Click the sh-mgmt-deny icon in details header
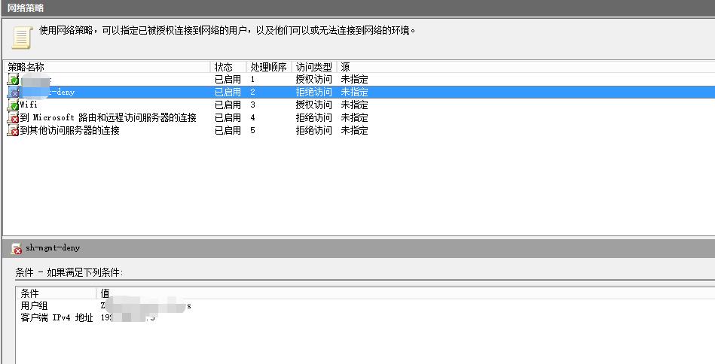 coord(17,248)
